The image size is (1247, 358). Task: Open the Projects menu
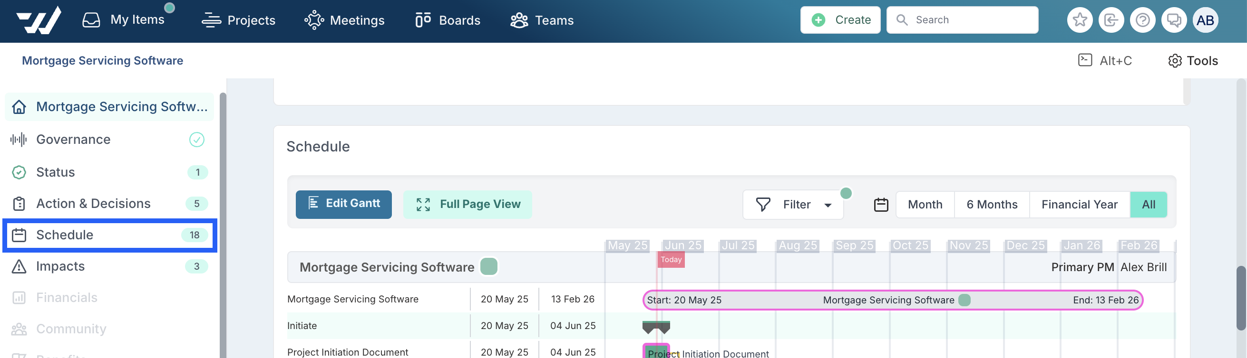[x=238, y=20]
